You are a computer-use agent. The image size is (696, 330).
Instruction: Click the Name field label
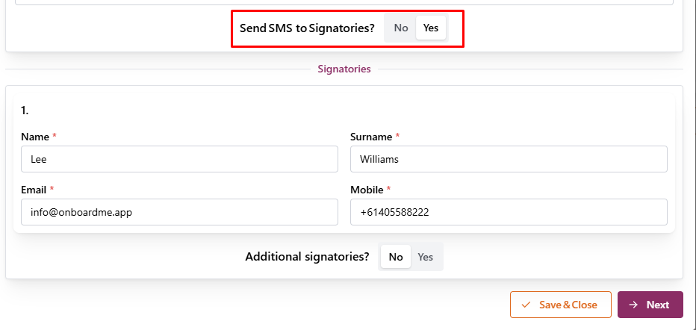click(x=35, y=137)
